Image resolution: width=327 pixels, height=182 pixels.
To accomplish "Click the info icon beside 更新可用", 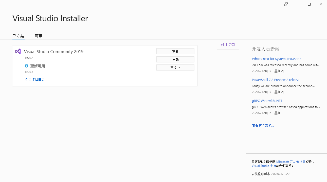I will (x=26, y=66).
